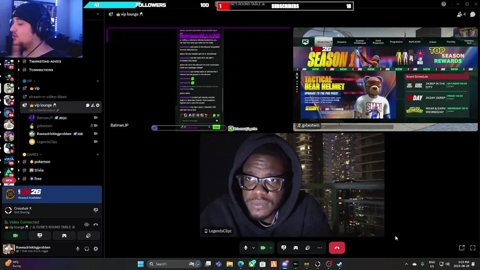Image resolution: width=480 pixels, height=270 pixels.
Task: Open vip lounge voice channel chat
Action: tap(87, 105)
